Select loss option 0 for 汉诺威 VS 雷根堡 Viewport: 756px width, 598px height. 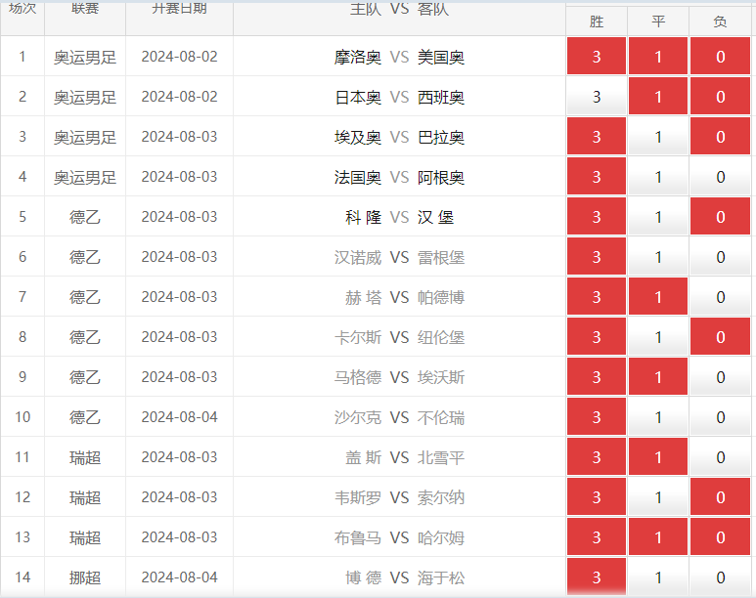[x=721, y=256]
